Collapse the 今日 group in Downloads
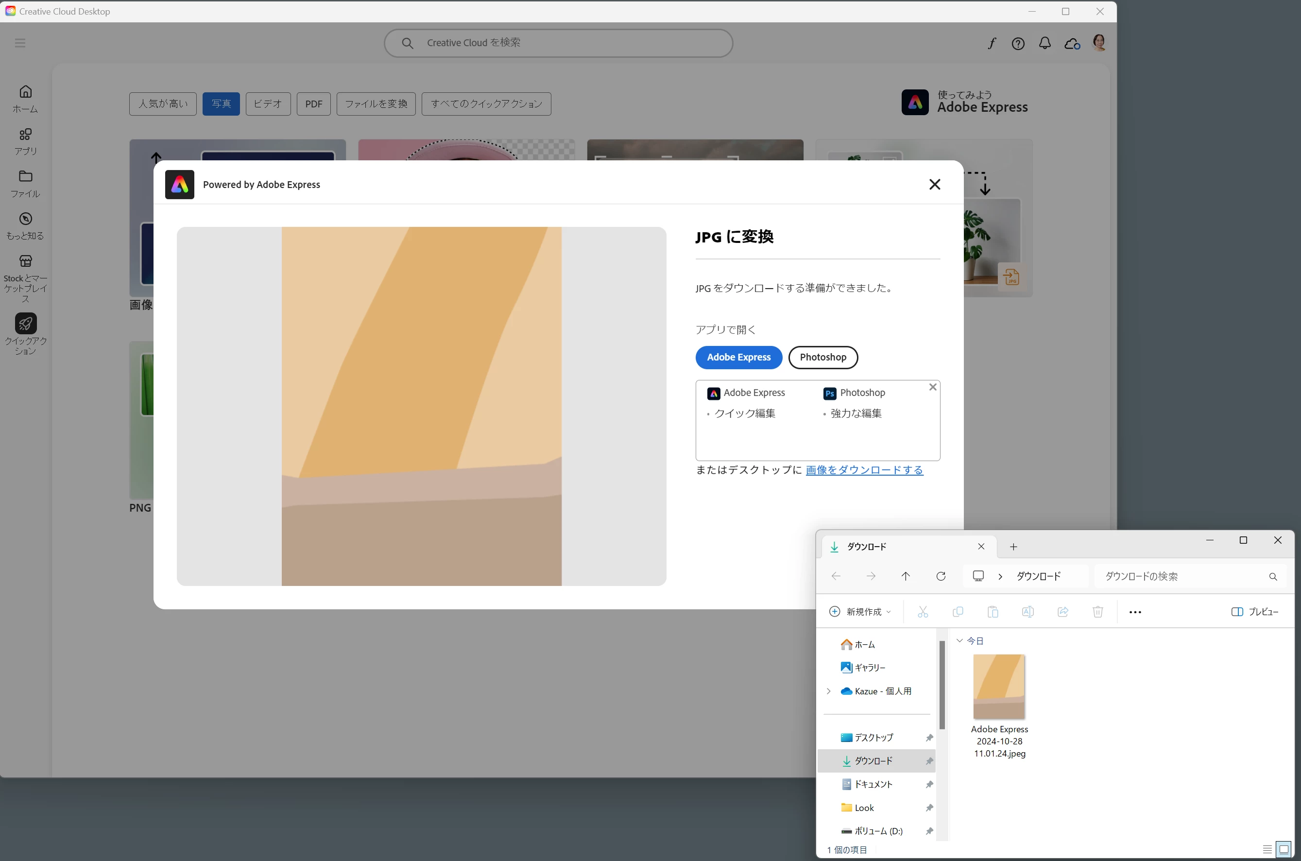 click(x=959, y=641)
